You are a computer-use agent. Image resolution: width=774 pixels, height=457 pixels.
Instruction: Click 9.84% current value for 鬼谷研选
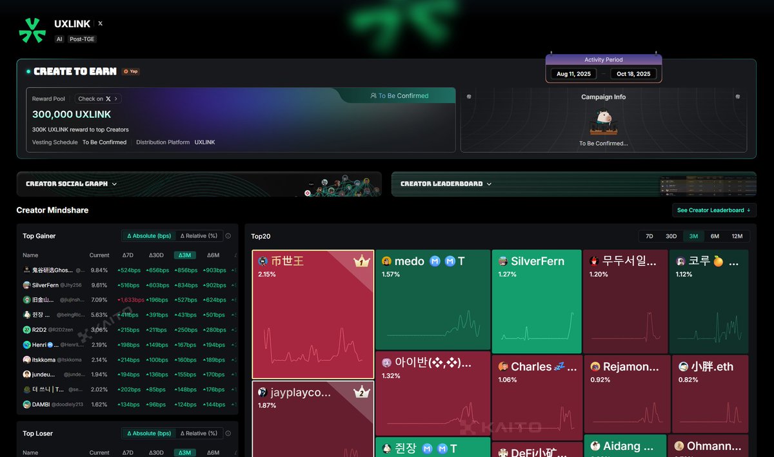(99, 270)
